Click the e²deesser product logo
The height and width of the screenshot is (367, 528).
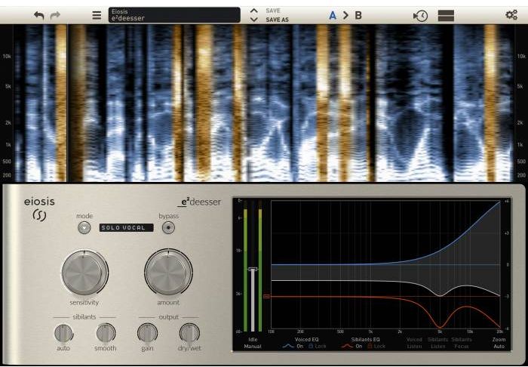[x=199, y=202]
